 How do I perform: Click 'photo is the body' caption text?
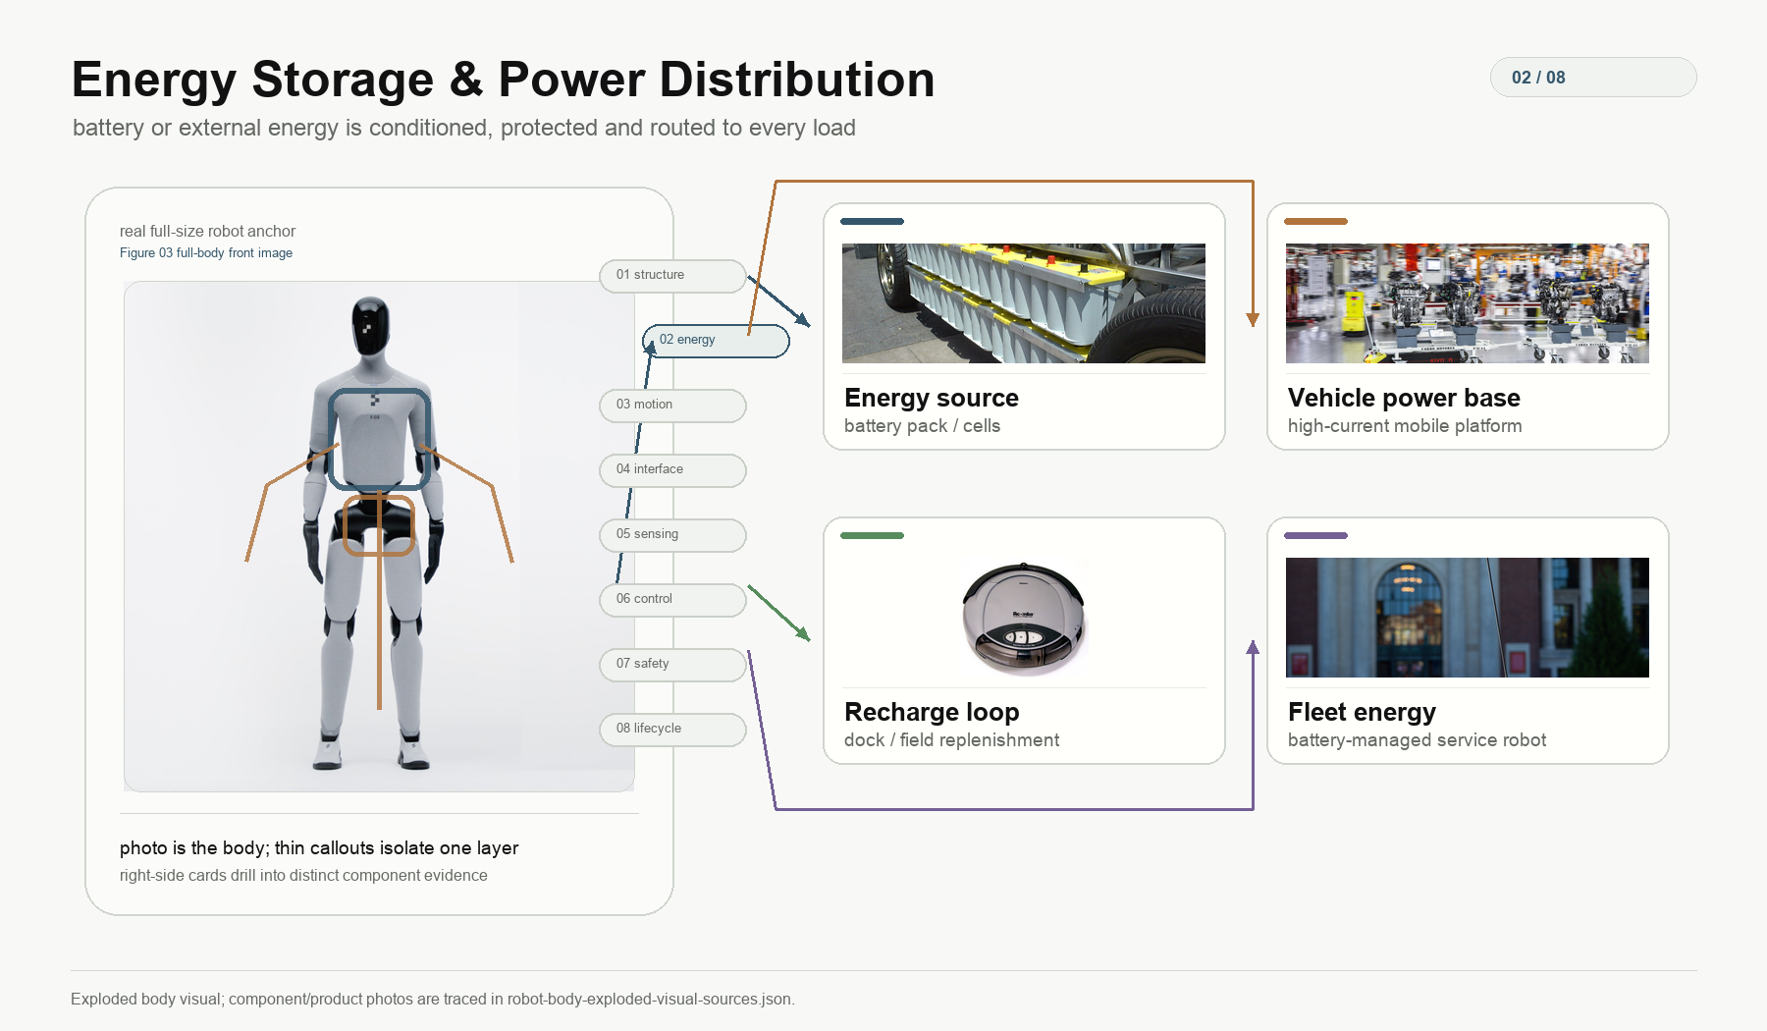[x=319, y=848]
